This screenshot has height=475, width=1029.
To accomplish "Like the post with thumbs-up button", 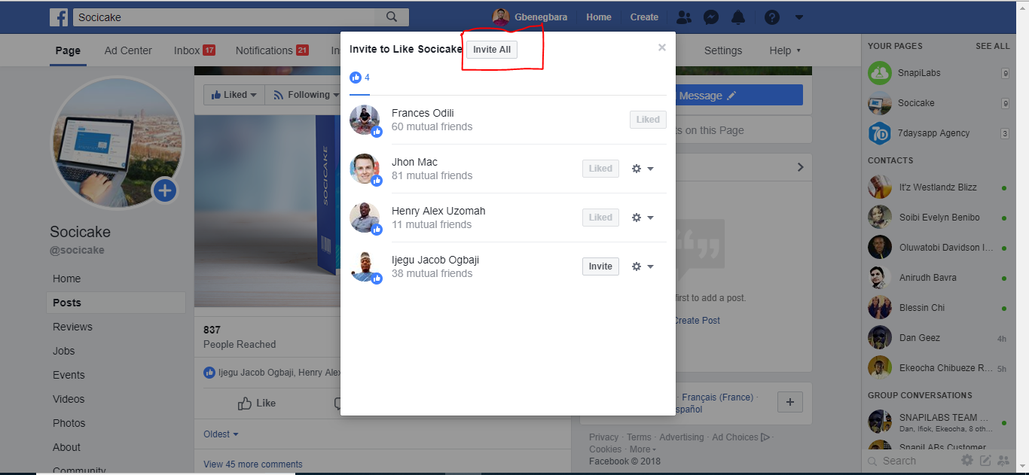I will 257,403.
